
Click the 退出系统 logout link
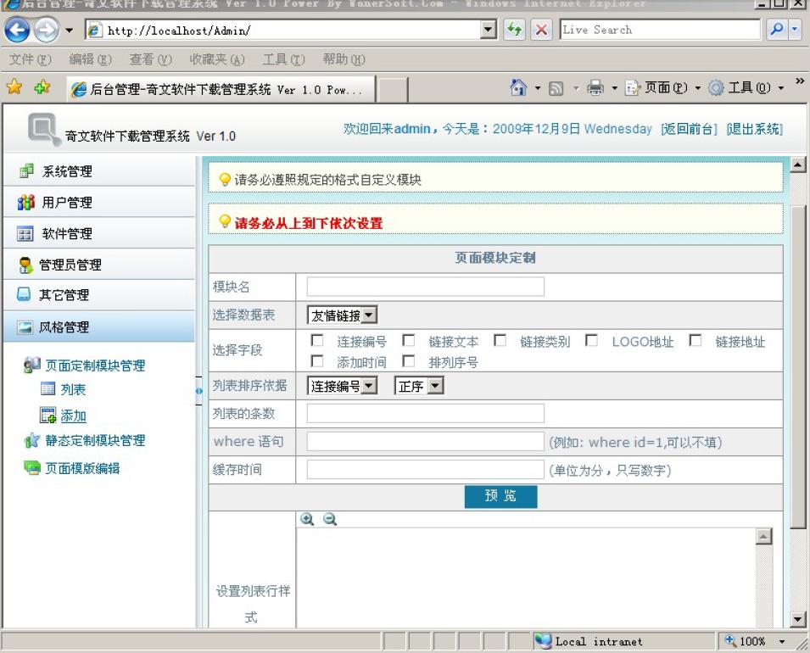click(754, 129)
